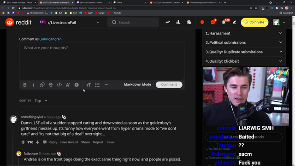Open the Reddit Live video icon
The width and height of the screenshot is (295, 166).
pyautogui.click(x=189, y=22)
